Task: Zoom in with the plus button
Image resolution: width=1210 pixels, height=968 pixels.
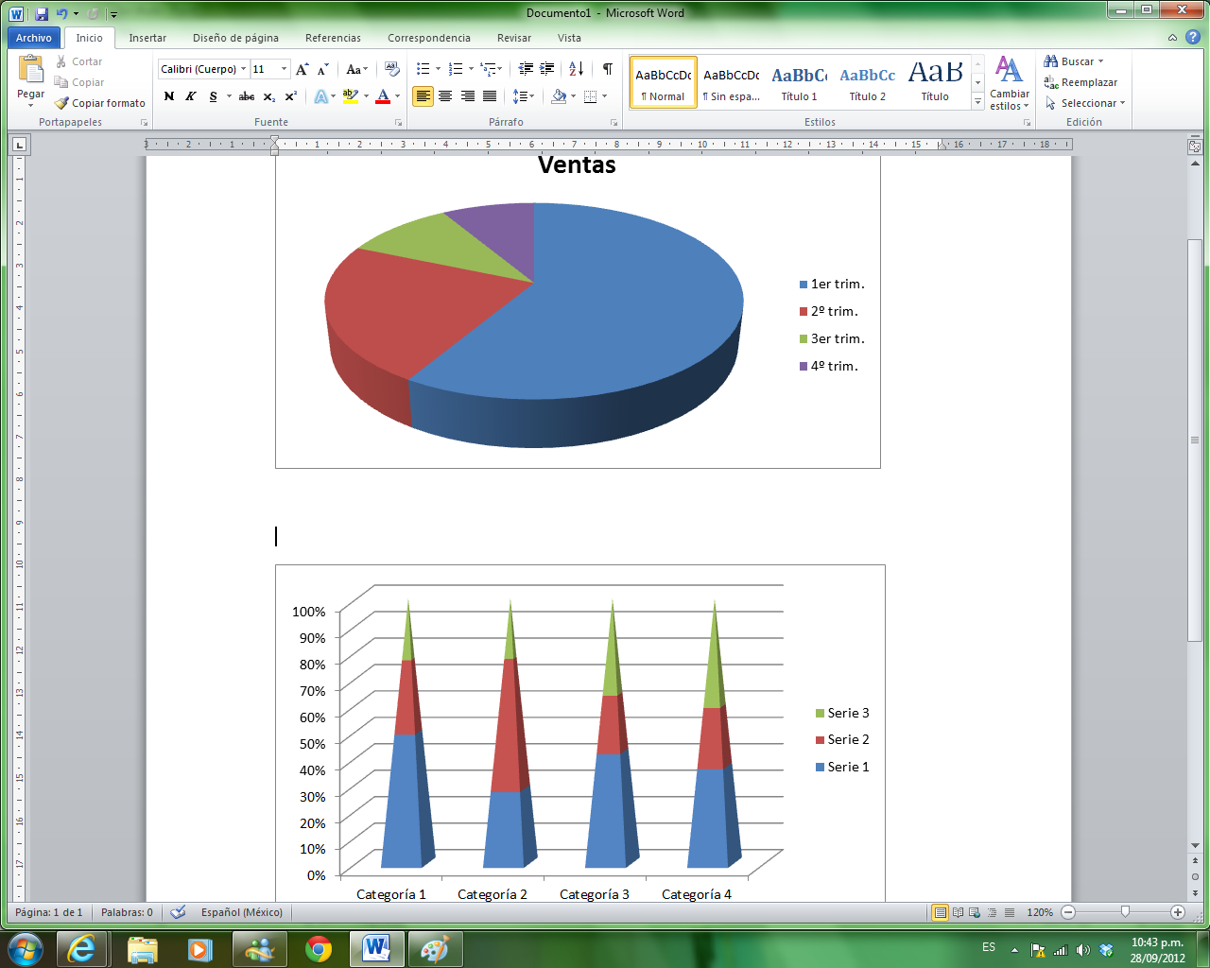Action: [x=1178, y=912]
